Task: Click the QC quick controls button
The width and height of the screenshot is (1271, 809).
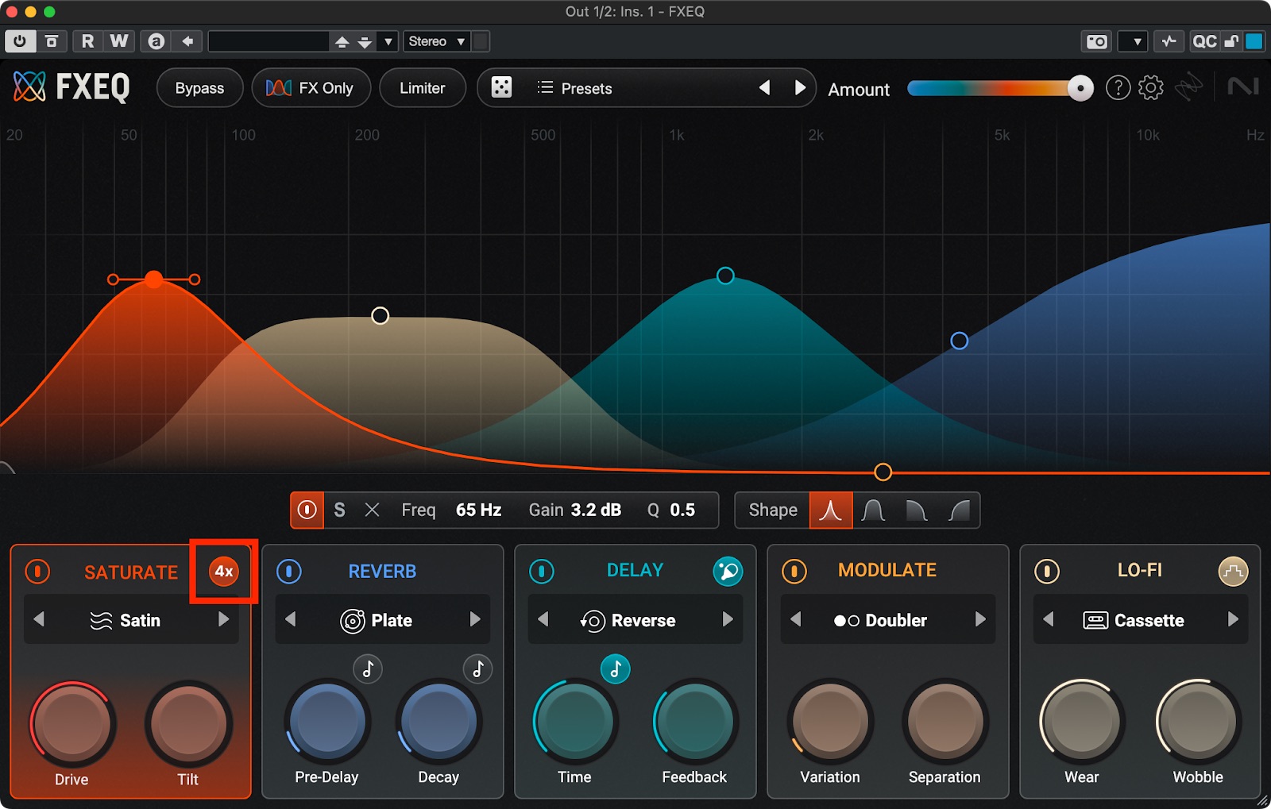Action: [x=1204, y=41]
